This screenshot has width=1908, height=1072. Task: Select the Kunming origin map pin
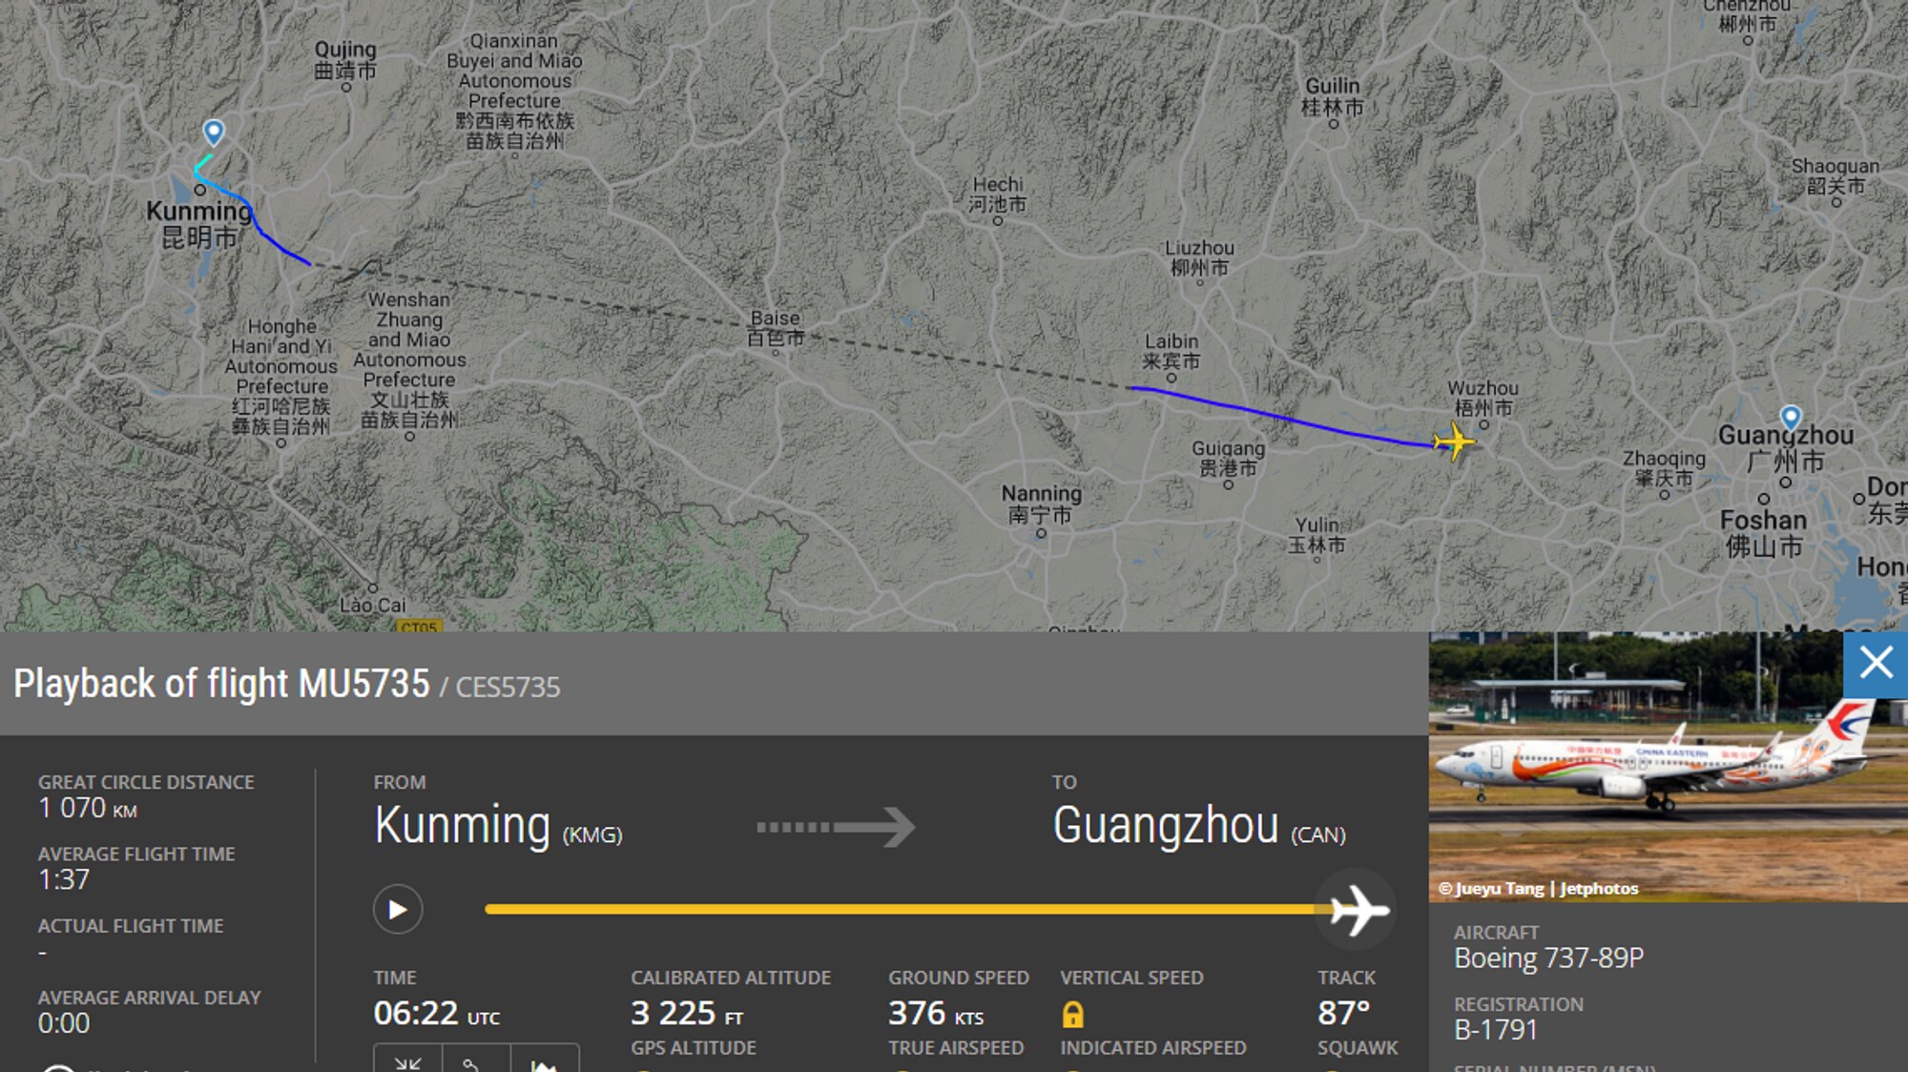[214, 133]
